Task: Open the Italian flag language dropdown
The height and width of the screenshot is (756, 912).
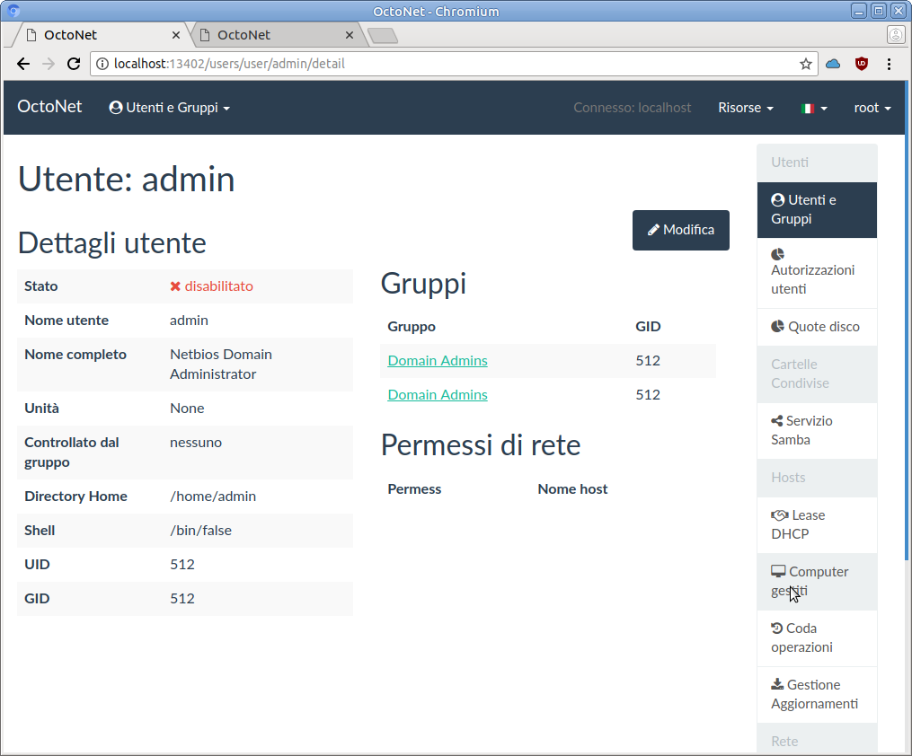Action: click(814, 108)
